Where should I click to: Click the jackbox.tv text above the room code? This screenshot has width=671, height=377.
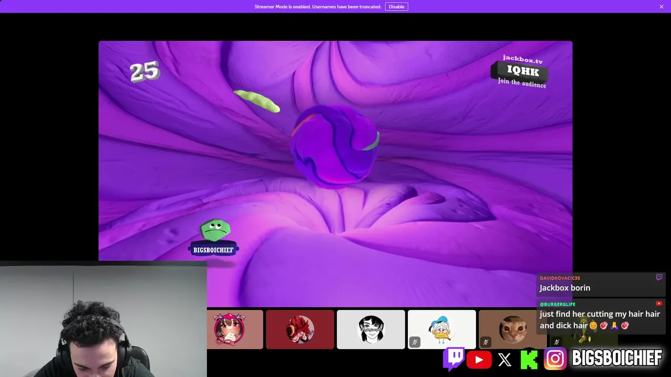coord(523,59)
